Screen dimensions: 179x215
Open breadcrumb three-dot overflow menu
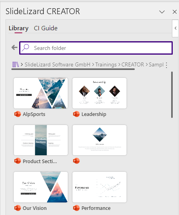pos(166,65)
